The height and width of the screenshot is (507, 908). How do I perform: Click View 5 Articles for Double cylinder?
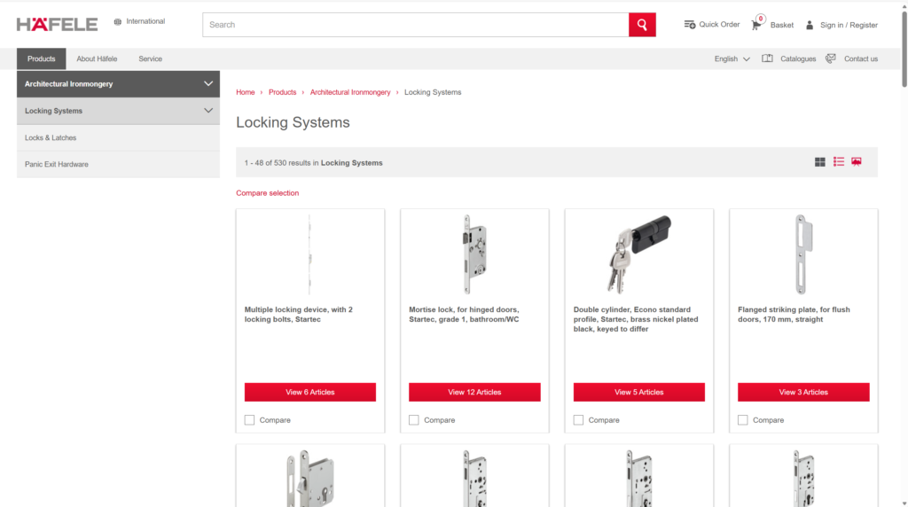pos(638,392)
